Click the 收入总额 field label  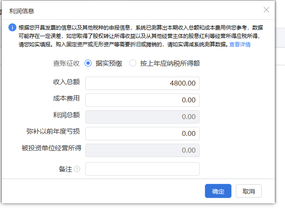[66, 82]
